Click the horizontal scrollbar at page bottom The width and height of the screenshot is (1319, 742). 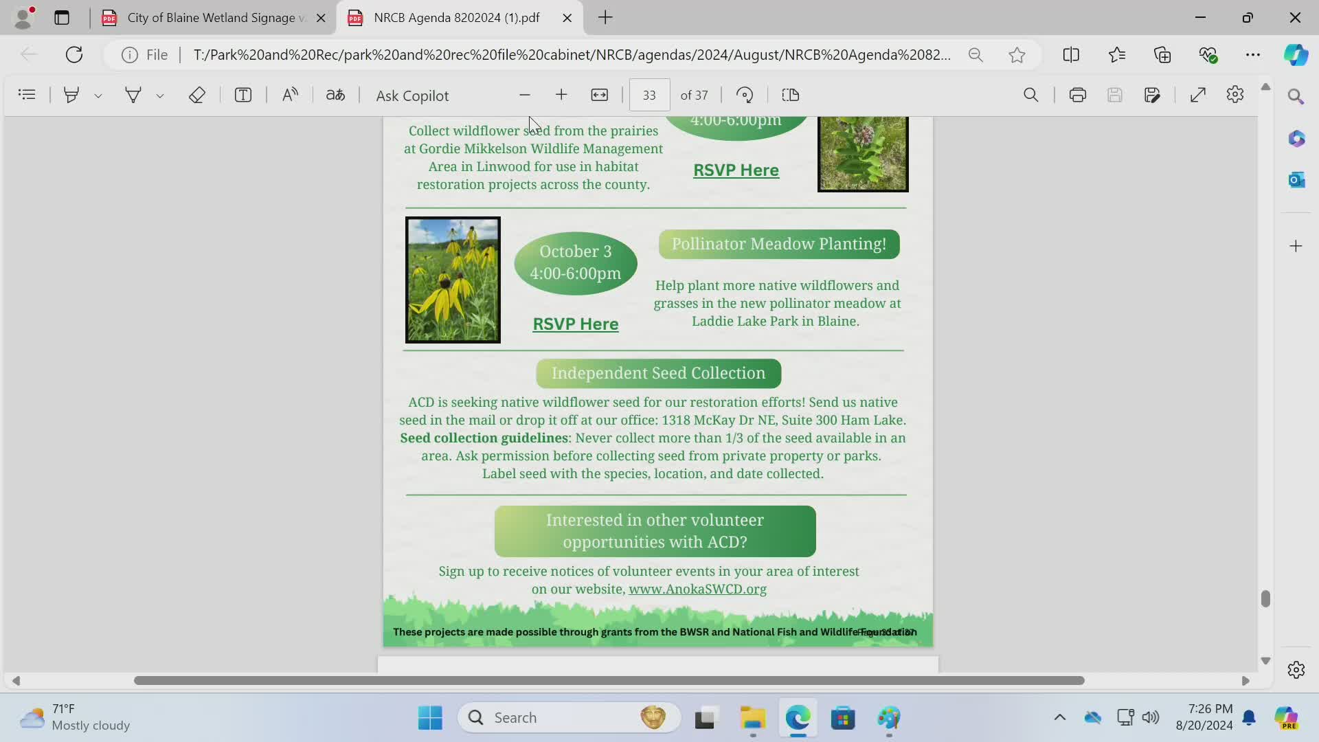click(609, 680)
